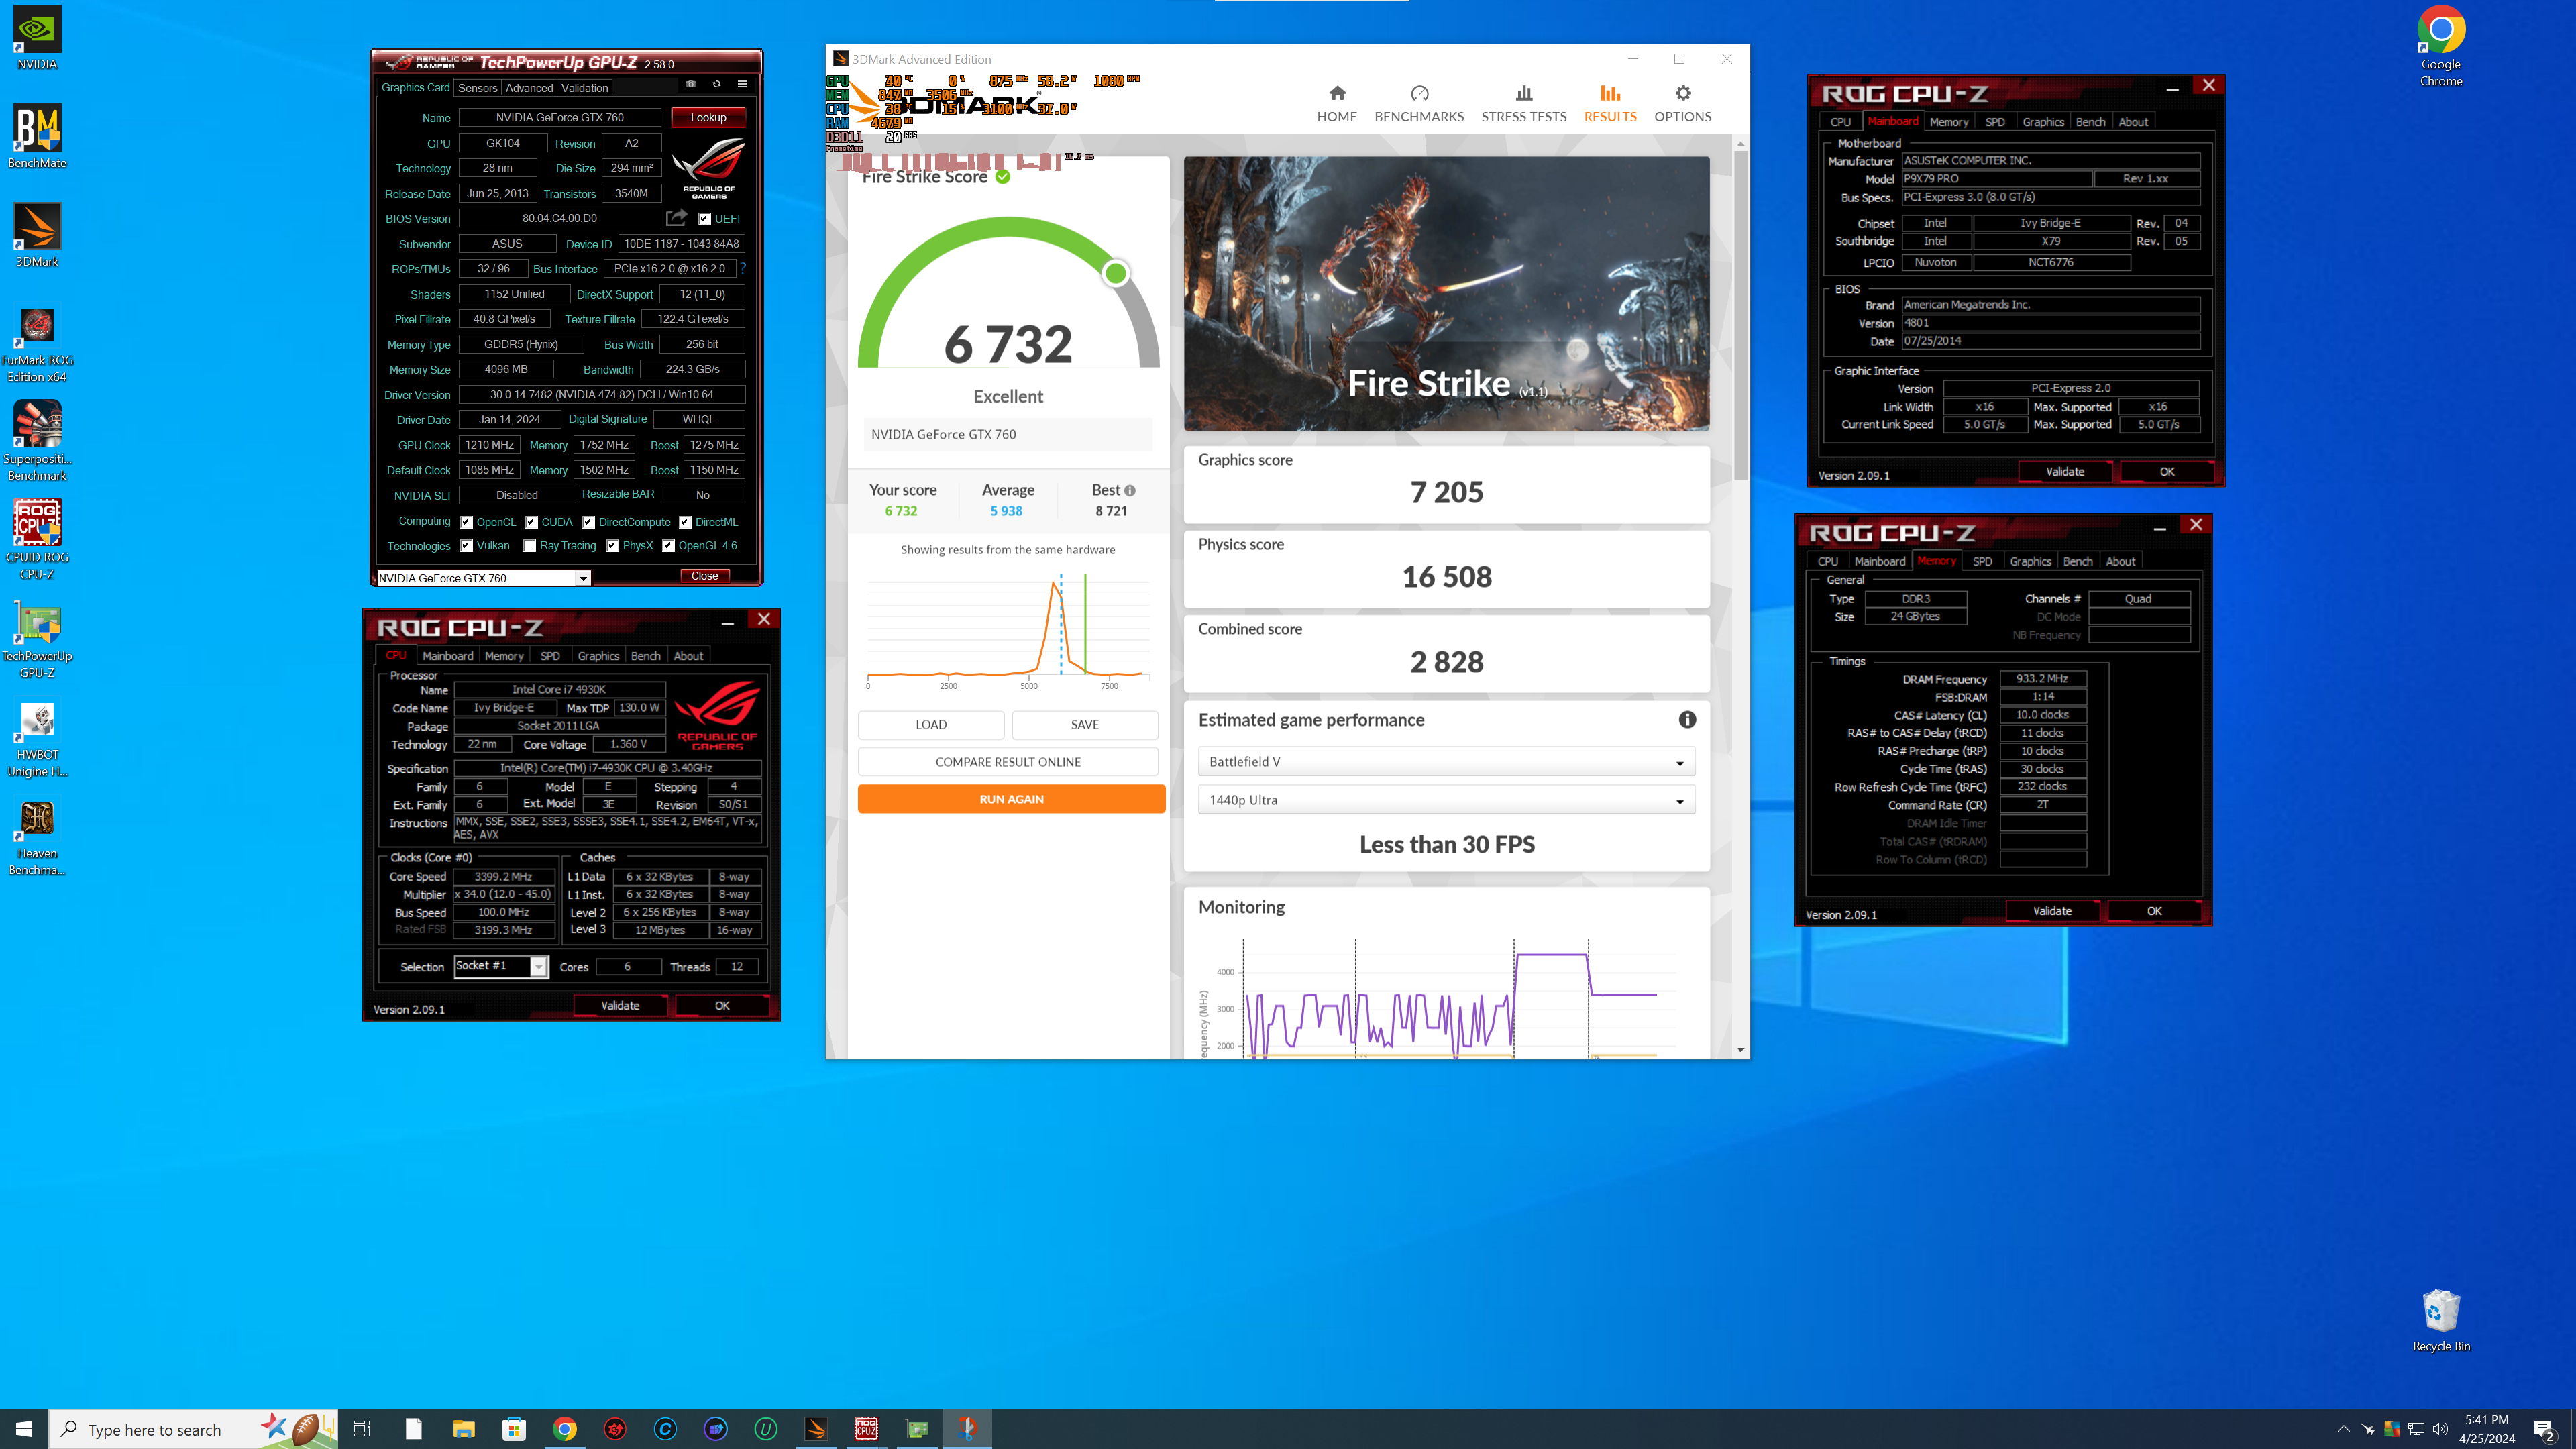
Task: Toggle DirectCompute checkbox in GPU-Z
Action: (x=588, y=522)
